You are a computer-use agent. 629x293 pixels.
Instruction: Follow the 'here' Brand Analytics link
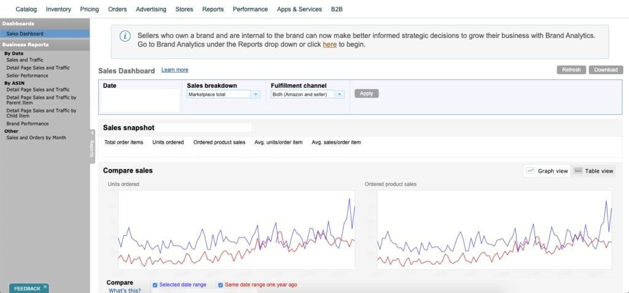pos(330,45)
